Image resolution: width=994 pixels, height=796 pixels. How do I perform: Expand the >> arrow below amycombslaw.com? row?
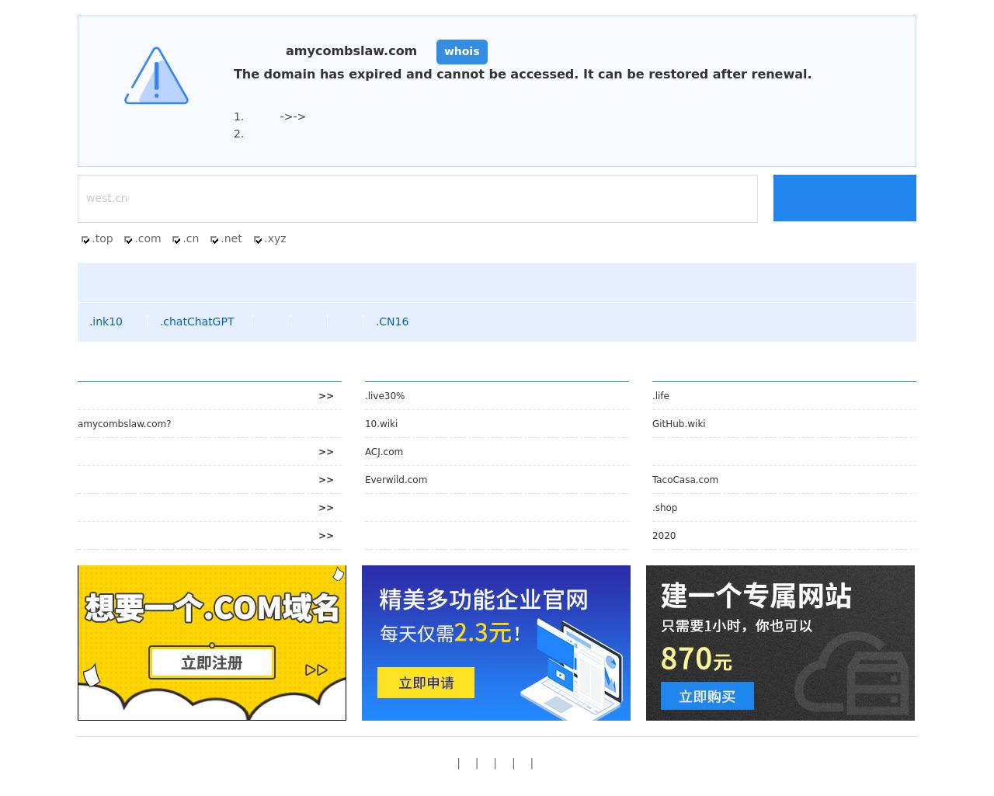325,452
